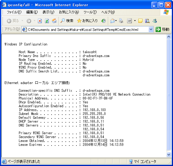Open the Back button history dropdown
The height and width of the screenshot is (166, 173).
click(22, 21)
